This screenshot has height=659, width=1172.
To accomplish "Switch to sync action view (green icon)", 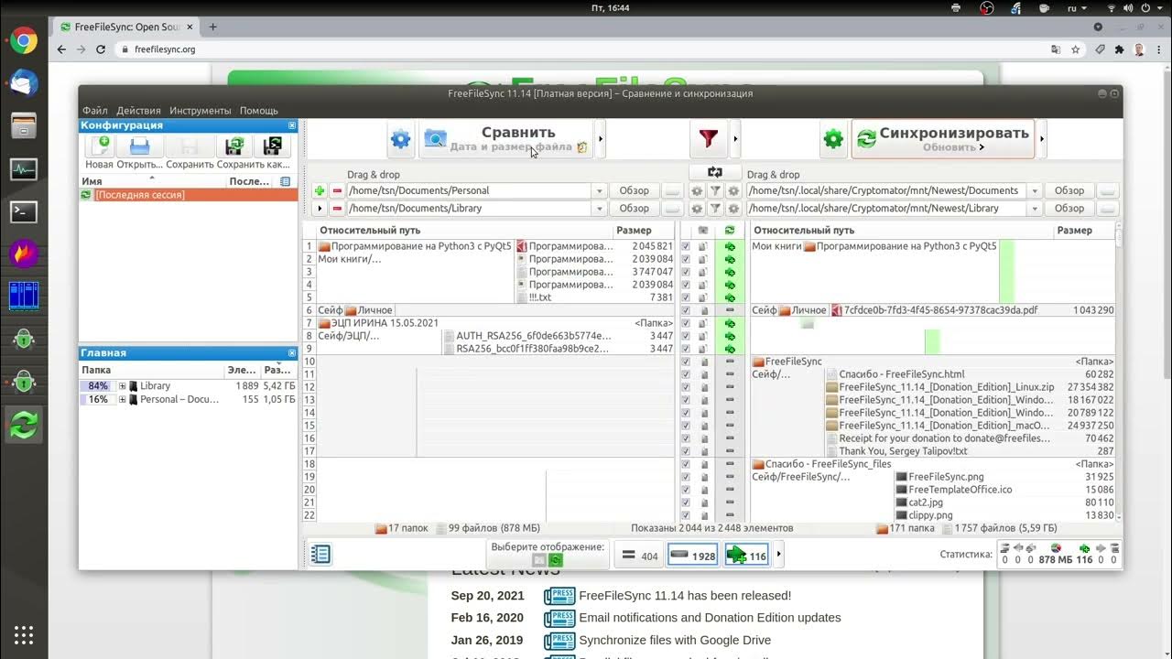I will click(x=556, y=559).
